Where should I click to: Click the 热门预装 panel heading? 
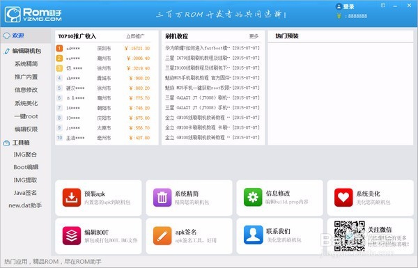[287, 36]
